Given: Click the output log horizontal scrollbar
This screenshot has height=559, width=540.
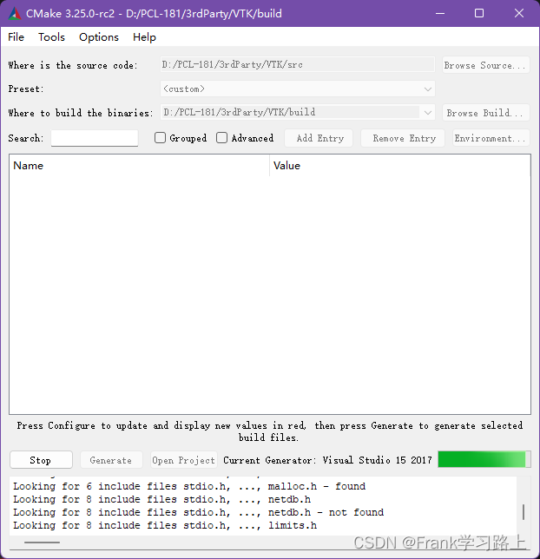Looking at the screenshot, I should (x=42, y=543).
